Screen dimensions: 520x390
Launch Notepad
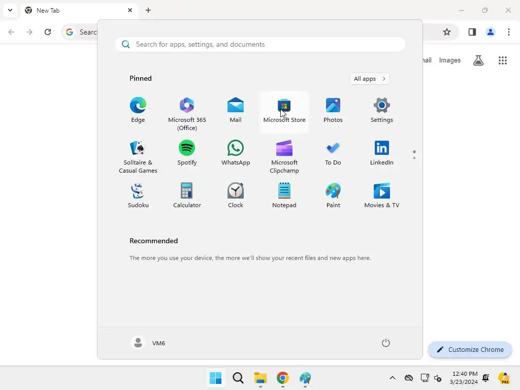click(x=284, y=196)
